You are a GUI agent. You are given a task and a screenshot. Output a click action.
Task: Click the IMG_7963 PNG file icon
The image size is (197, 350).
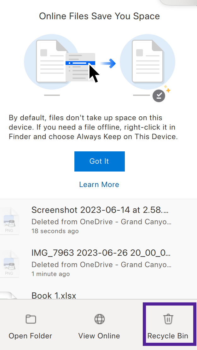pyautogui.click(x=9, y=264)
